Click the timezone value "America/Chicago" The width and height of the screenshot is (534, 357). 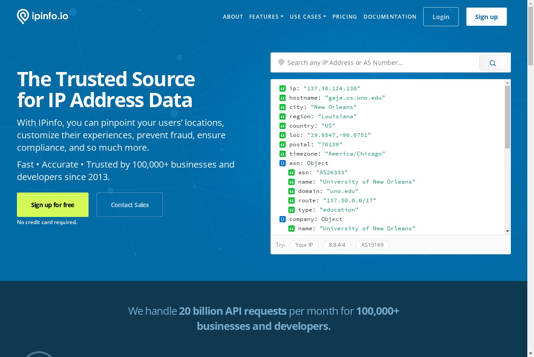tap(355, 154)
